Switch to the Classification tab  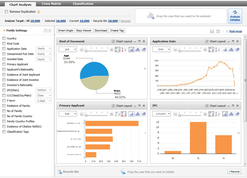(83, 4)
